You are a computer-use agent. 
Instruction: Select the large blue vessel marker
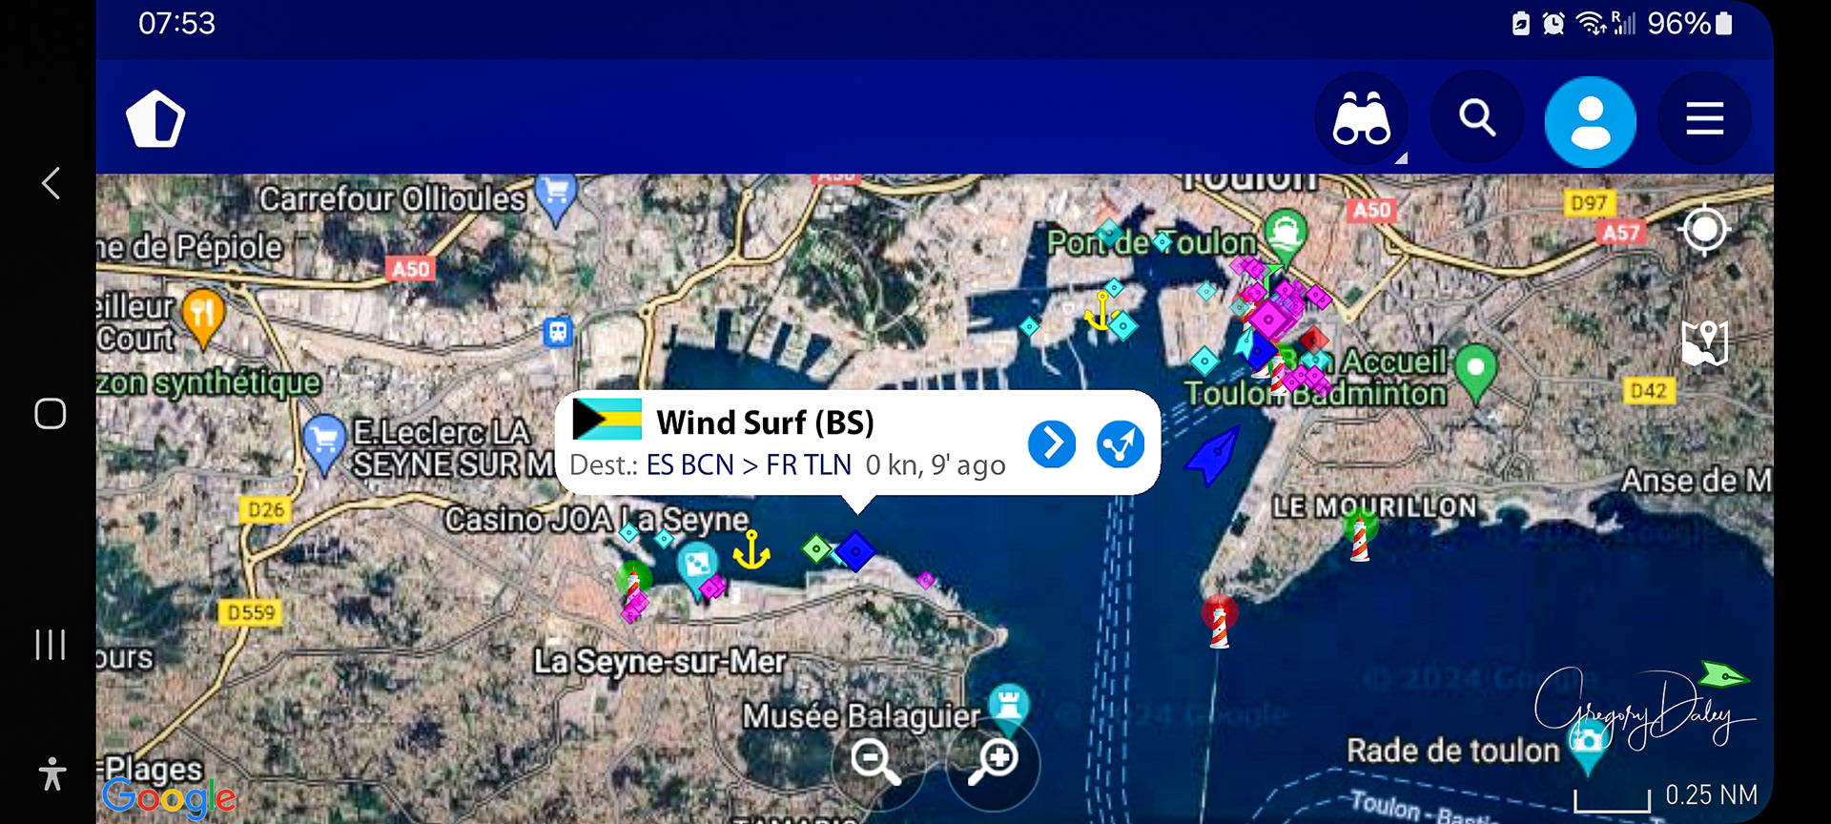[1213, 456]
